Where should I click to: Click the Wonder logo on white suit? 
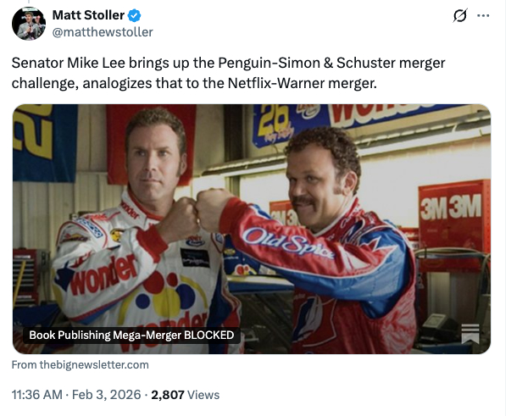click(104, 275)
